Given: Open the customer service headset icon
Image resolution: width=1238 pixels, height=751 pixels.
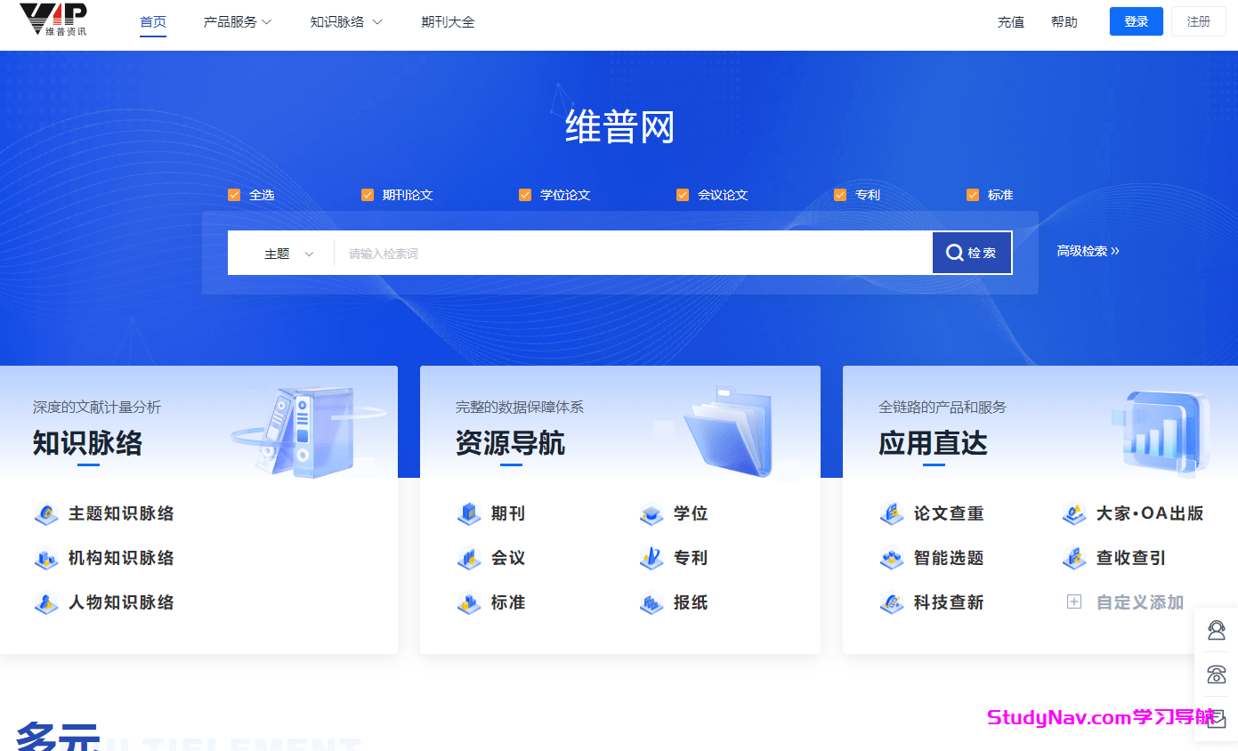Looking at the screenshot, I should click(1217, 630).
